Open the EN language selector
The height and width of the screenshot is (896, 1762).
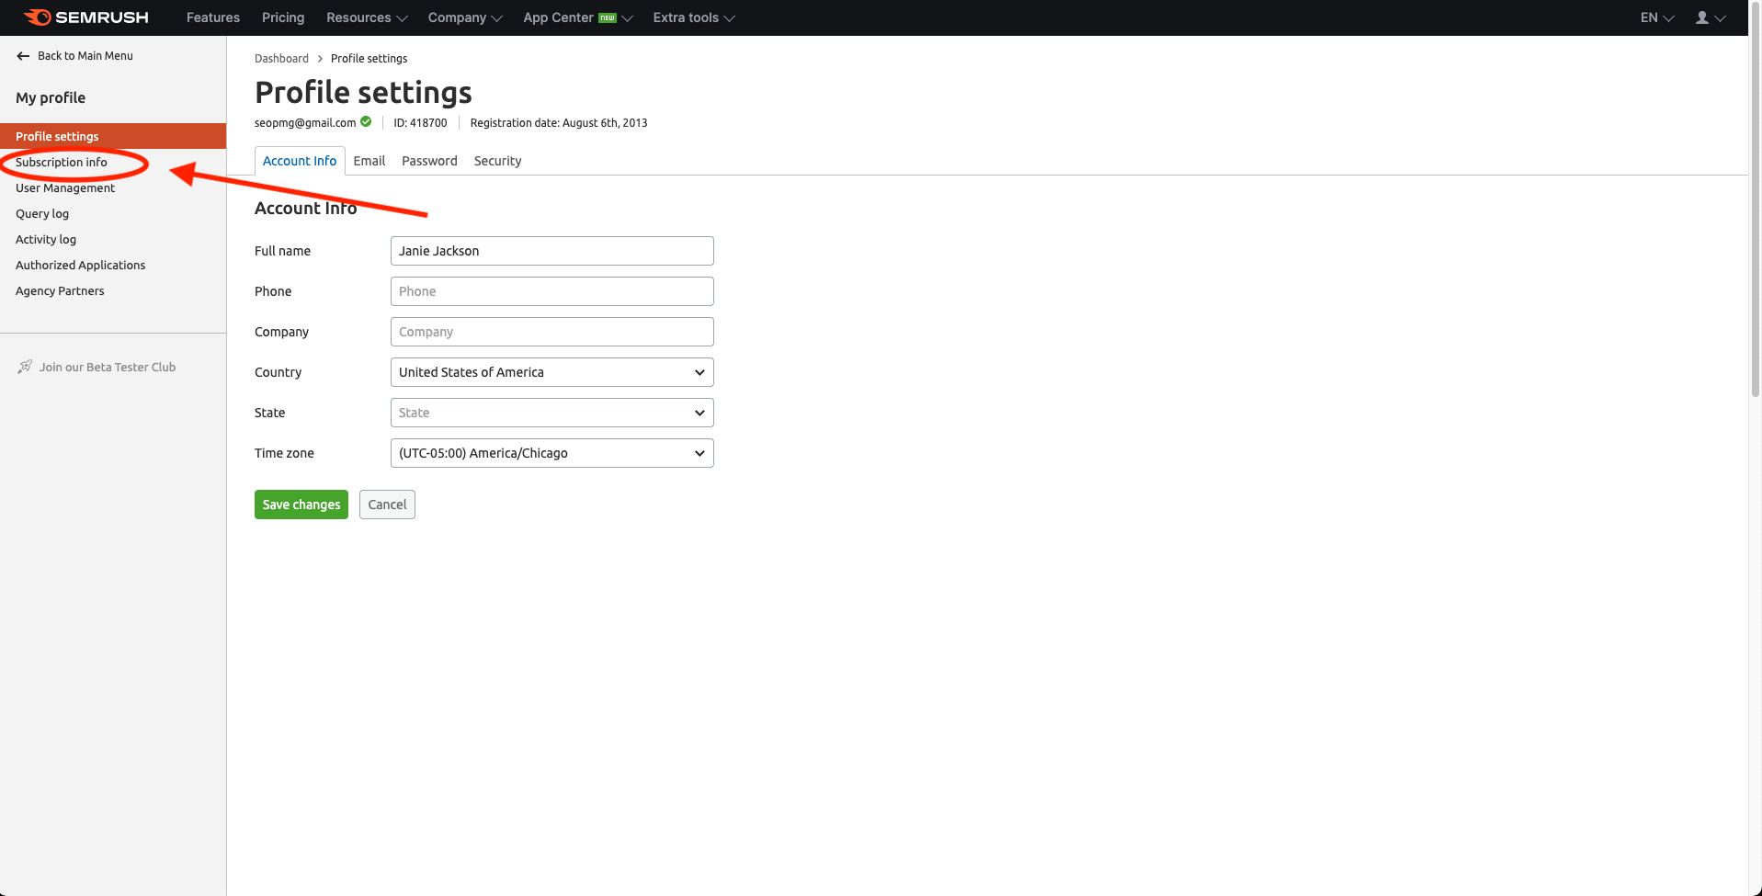point(1656,17)
